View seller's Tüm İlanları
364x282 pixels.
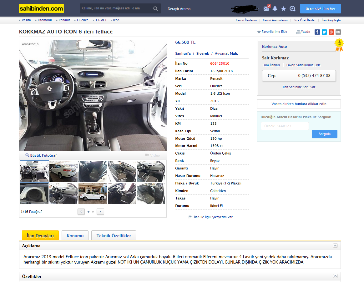pyautogui.click(x=271, y=65)
